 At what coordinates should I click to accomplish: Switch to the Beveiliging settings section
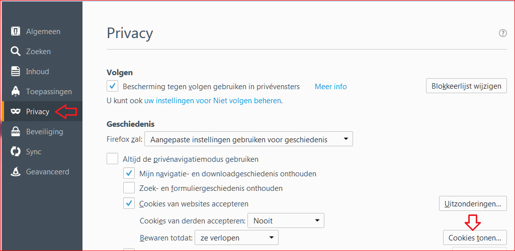44,132
